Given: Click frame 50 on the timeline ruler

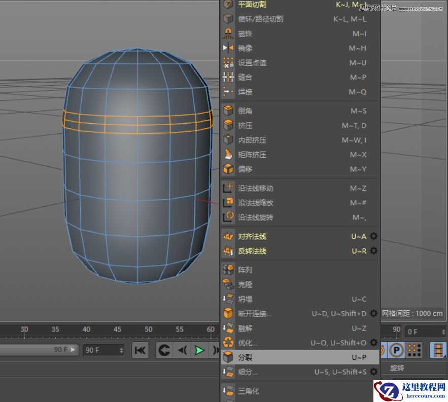Looking at the screenshot, I should 148,329.
